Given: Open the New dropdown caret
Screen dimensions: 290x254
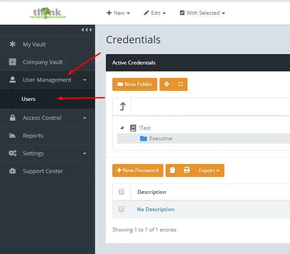Looking at the screenshot, I should coord(128,13).
